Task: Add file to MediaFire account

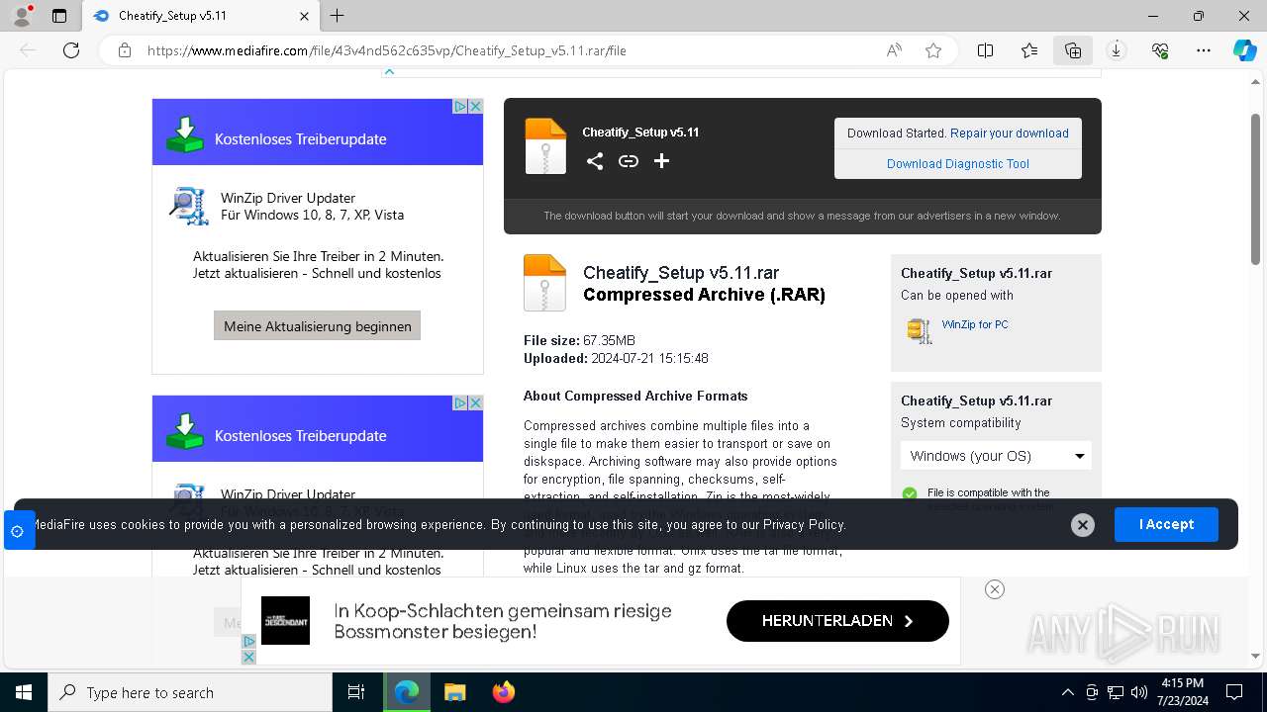Action: click(661, 161)
